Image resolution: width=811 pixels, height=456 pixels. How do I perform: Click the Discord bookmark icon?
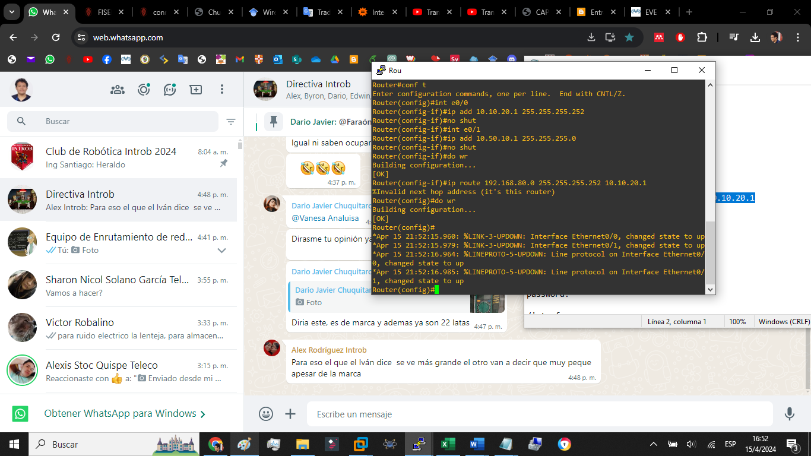(x=512, y=59)
